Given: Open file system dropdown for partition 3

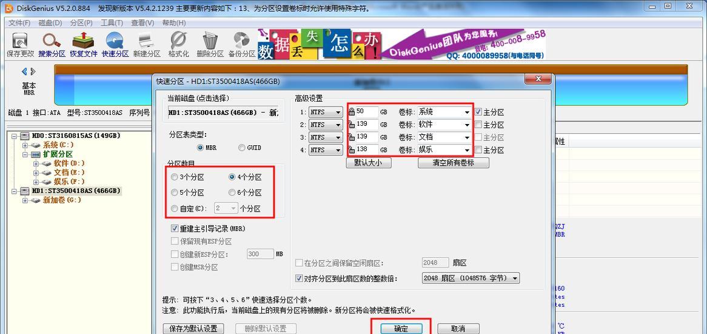Looking at the screenshot, I should click(x=326, y=137).
